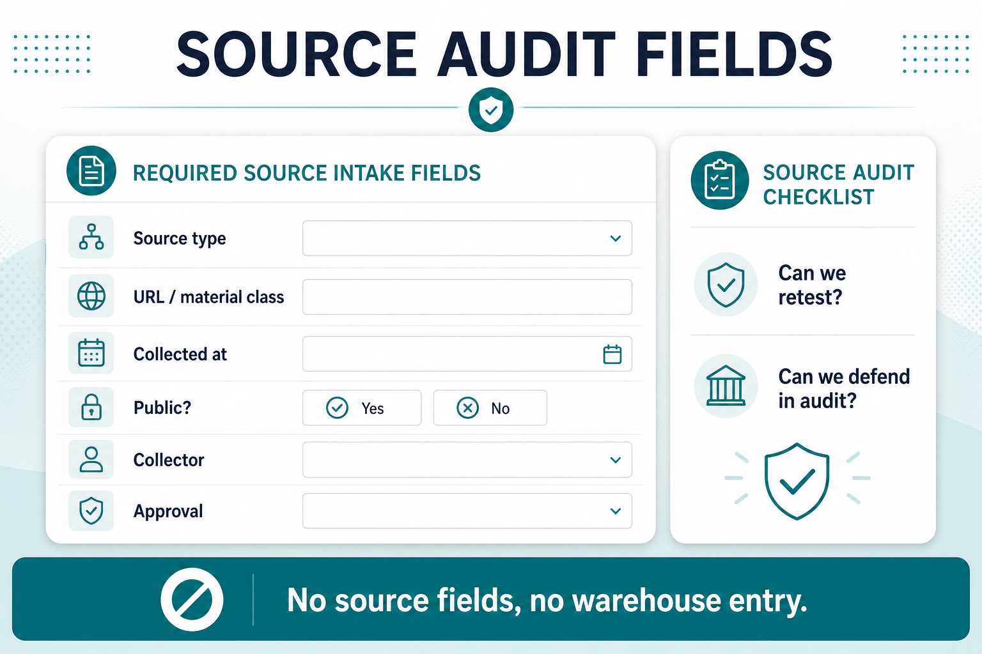Open the Source type dropdown
982x654 pixels.
[x=467, y=238]
